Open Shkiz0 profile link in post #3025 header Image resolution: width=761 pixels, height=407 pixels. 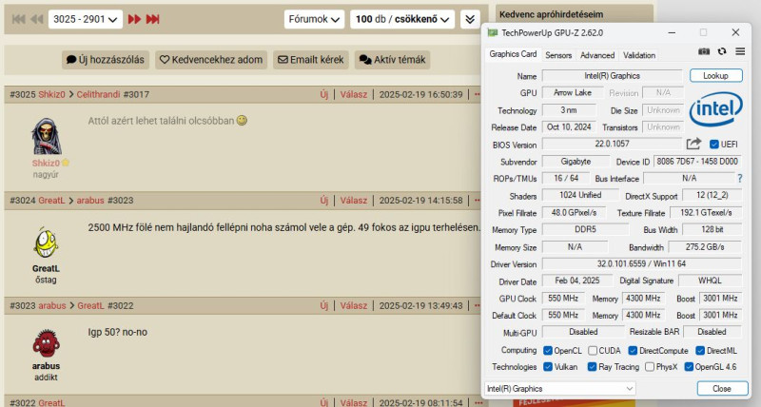[51, 94]
